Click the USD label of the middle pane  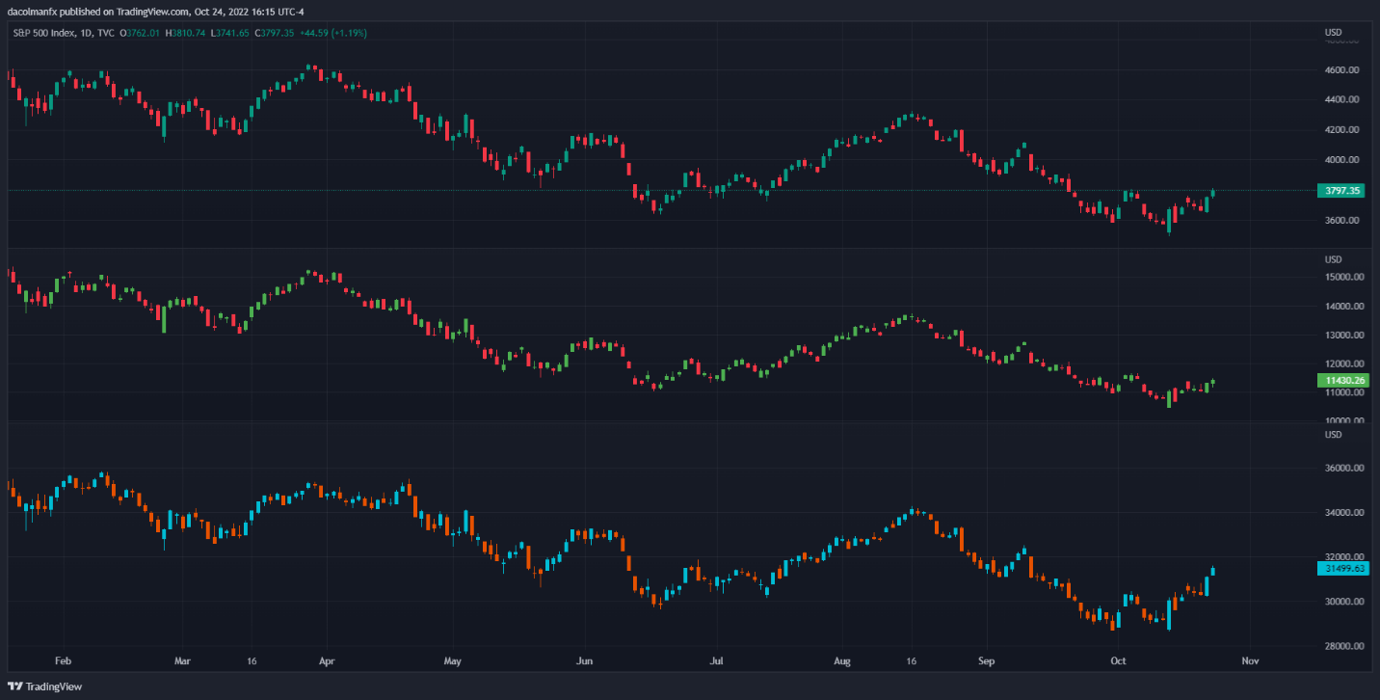[1334, 259]
